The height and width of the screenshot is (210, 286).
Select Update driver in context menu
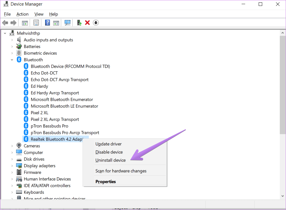(x=108, y=144)
